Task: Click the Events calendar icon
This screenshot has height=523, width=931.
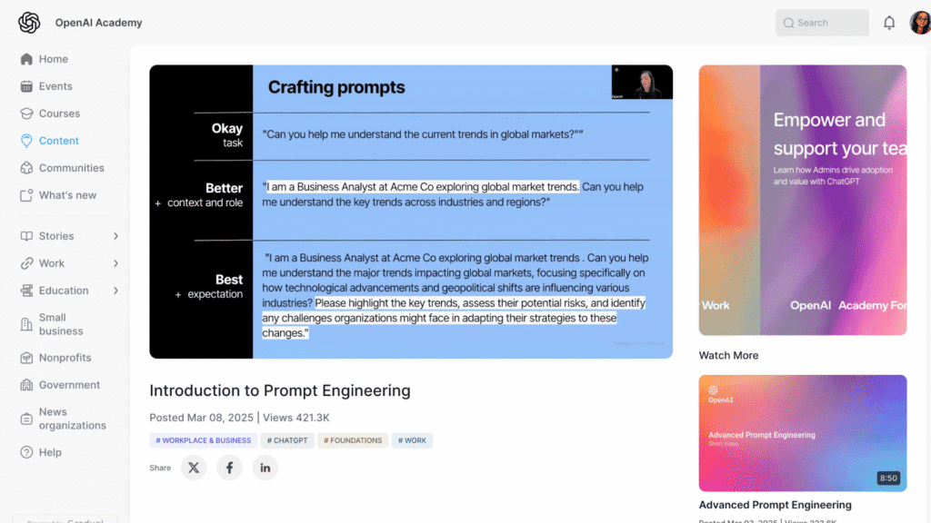Action: (x=26, y=86)
